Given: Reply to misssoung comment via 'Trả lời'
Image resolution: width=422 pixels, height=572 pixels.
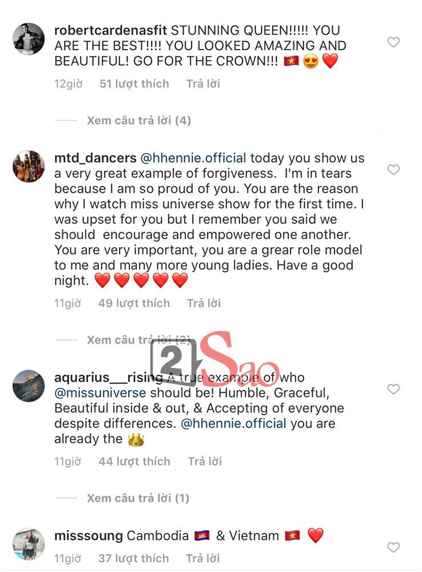Looking at the screenshot, I should tap(204, 558).
